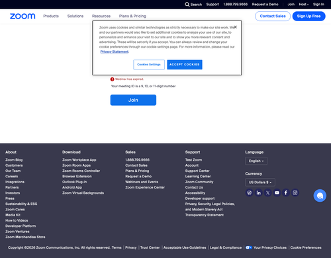The width and height of the screenshot is (331, 258).
Task: Open Zoom's Instagram icon
Action: 295,193
